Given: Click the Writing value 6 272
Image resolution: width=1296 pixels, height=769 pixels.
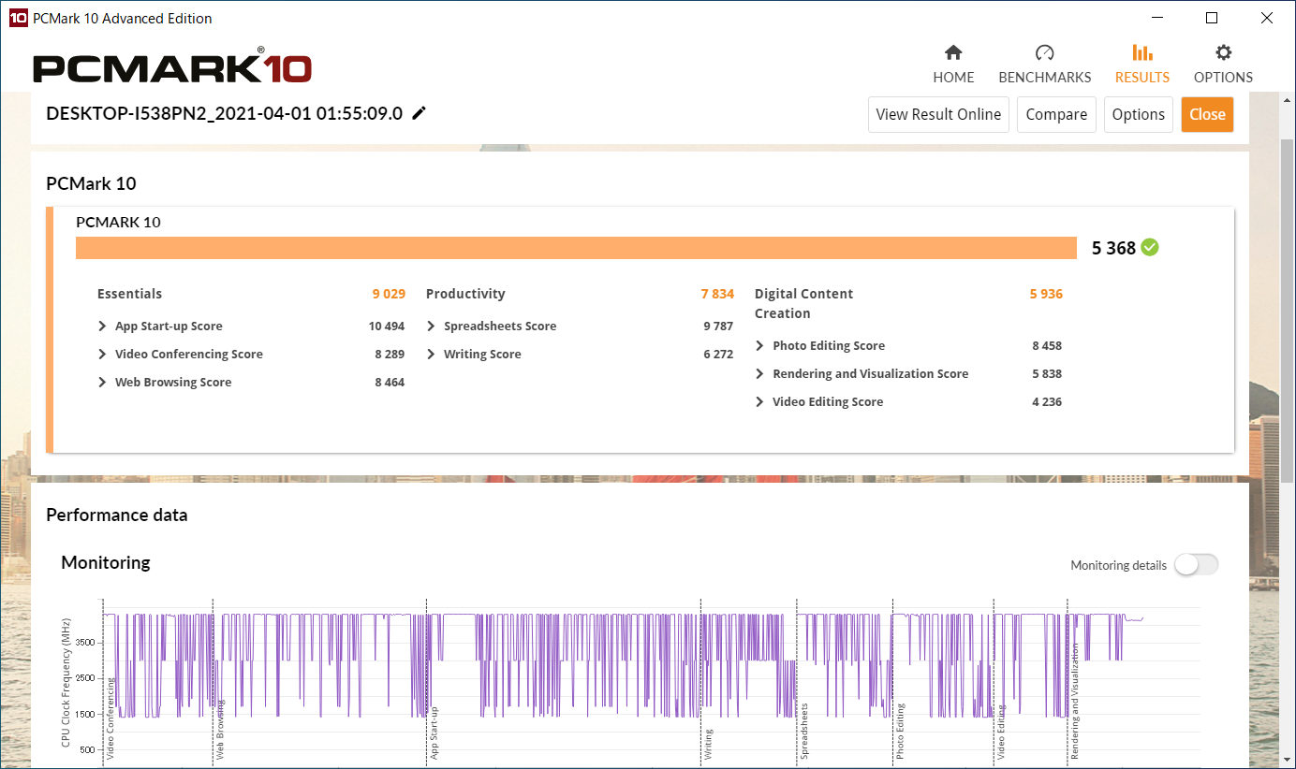Looking at the screenshot, I should click(x=718, y=354).
